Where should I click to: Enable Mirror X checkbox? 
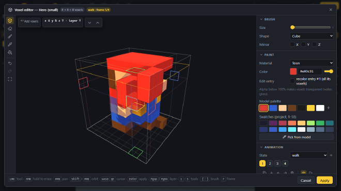pyautogui.click(x=292, y=44)
